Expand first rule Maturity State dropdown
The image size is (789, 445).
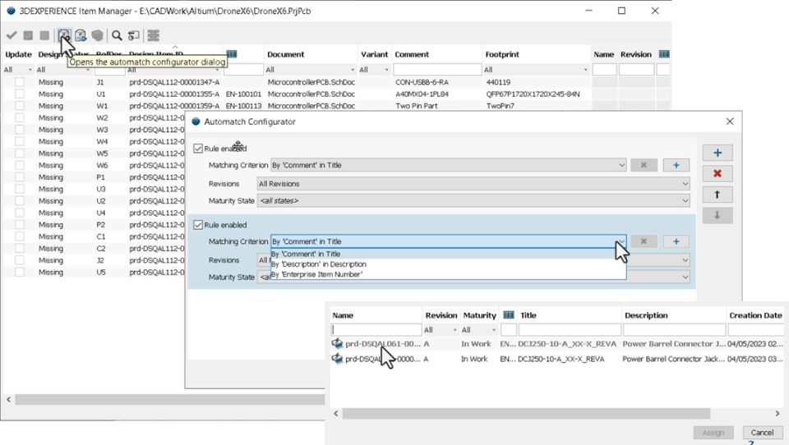(685, 200)
